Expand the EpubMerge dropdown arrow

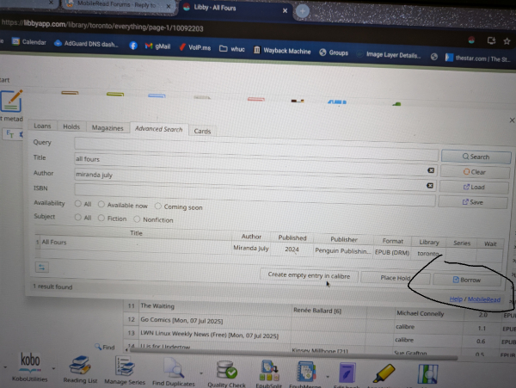328,377
